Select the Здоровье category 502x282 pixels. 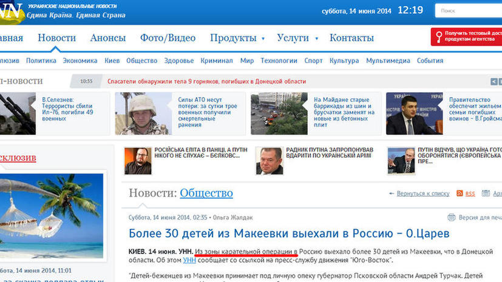[179, 61]
